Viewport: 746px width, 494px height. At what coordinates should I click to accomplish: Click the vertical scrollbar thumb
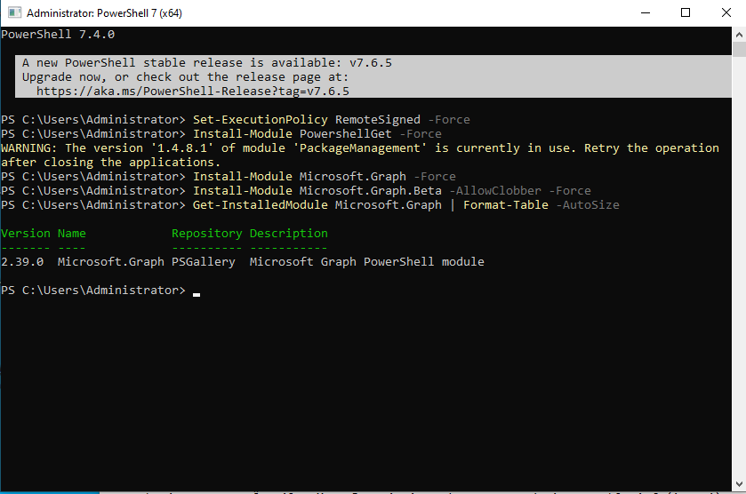739,50
